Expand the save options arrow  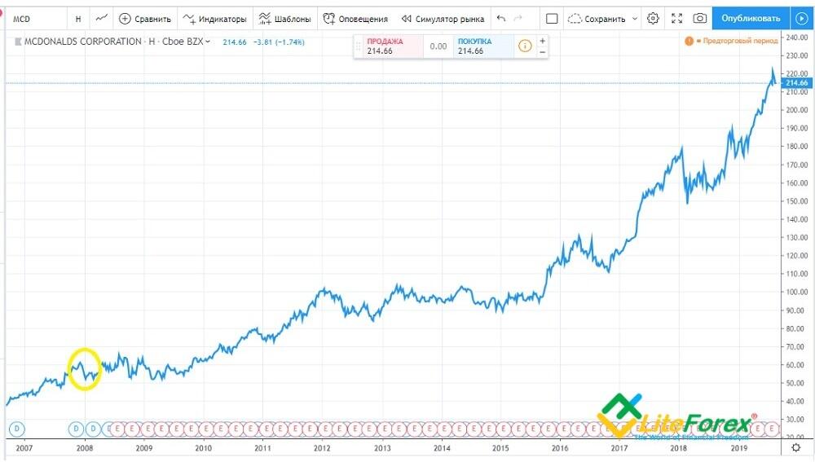[x=635, y=19]
